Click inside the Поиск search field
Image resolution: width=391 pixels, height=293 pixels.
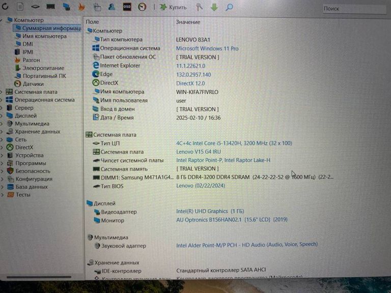point(354,9)
